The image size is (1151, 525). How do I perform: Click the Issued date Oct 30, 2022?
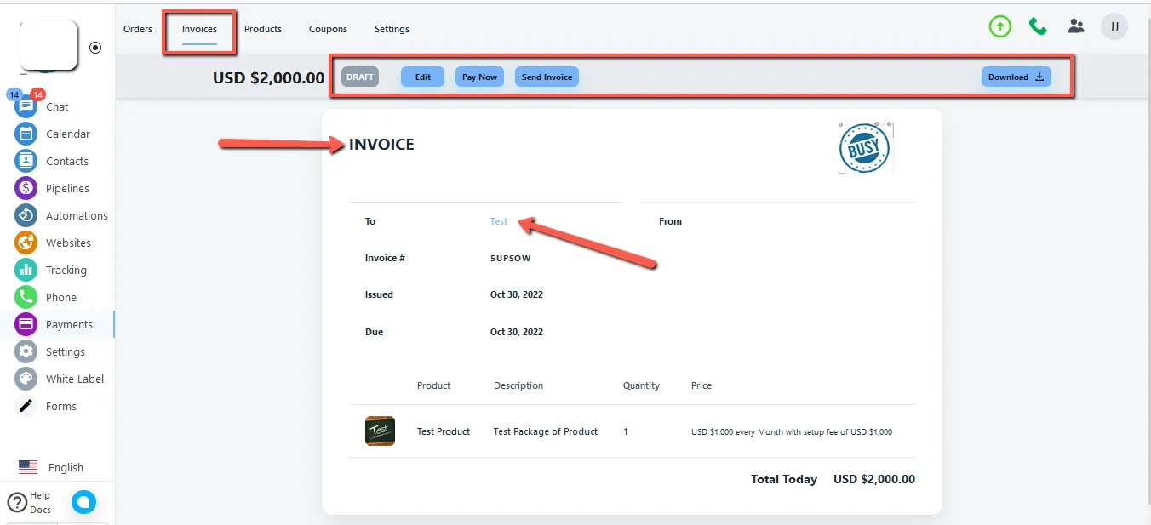point(517,294)
